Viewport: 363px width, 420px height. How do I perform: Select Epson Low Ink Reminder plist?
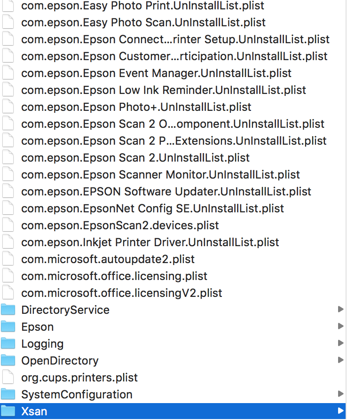tap(163, 90)
